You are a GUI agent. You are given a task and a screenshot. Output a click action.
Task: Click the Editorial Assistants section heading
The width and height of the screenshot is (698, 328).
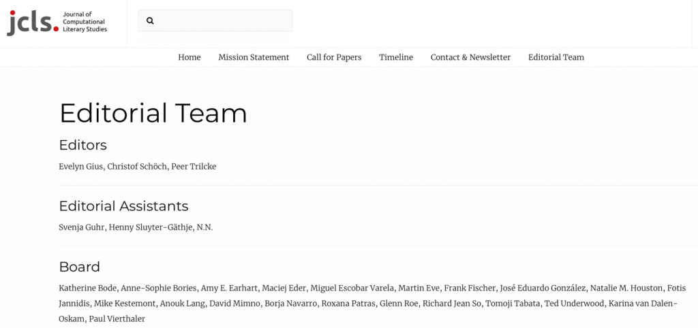tap(124, 206)
